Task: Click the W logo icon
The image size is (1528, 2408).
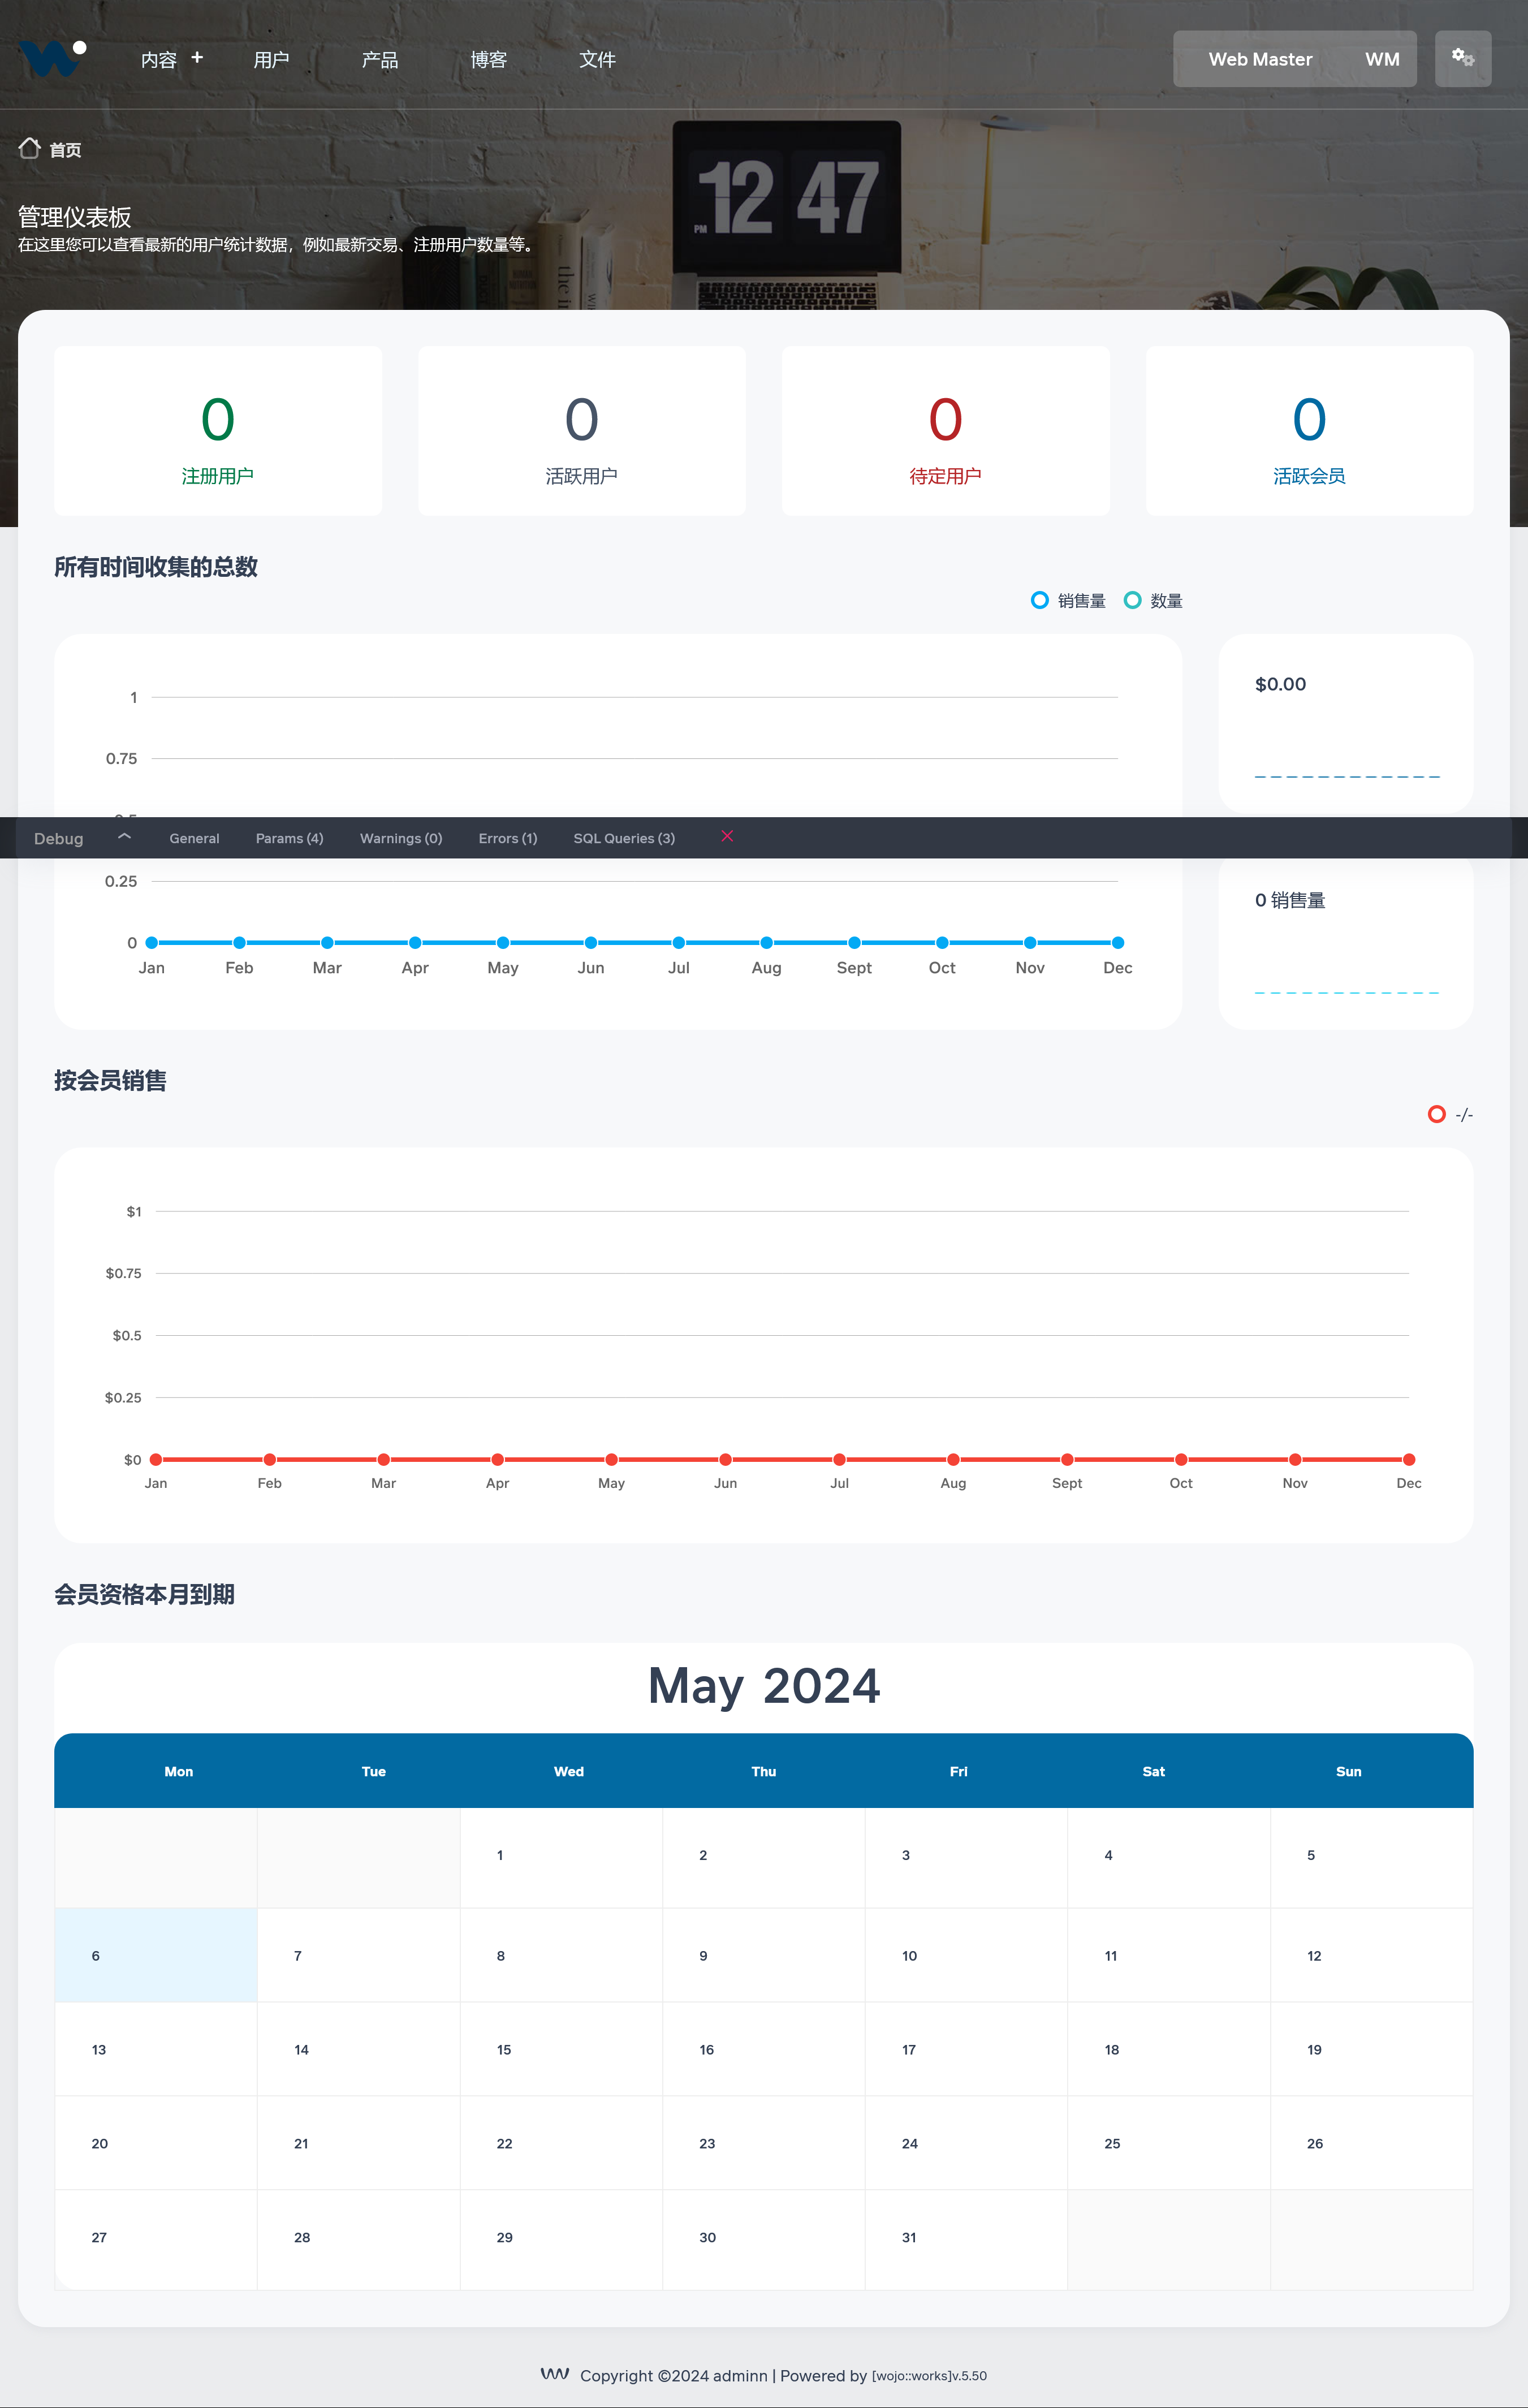Action: coord(52,59)
